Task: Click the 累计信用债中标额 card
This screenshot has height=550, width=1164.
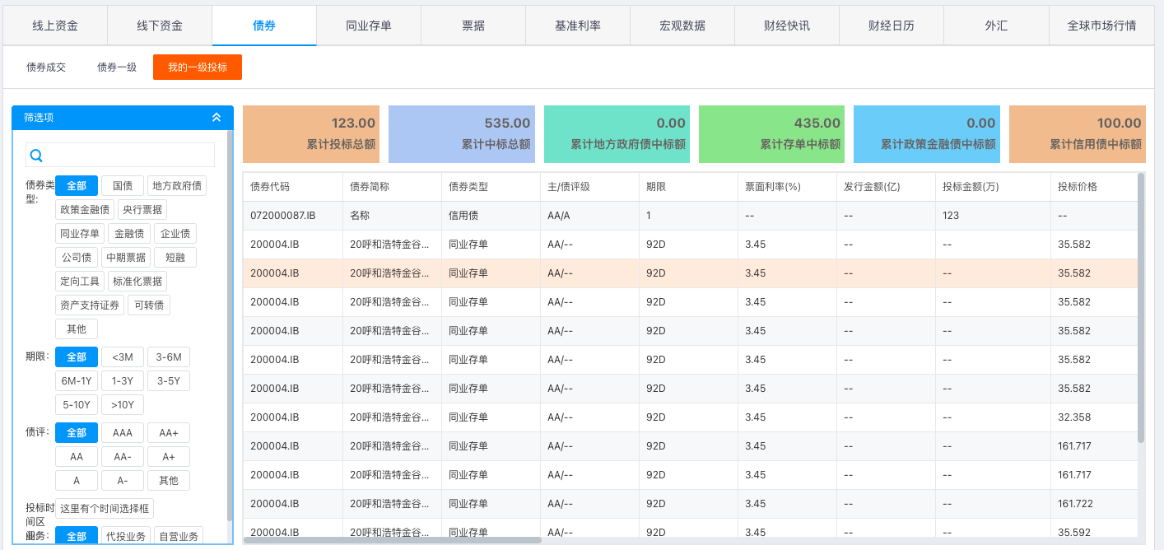Action: point(1078,133)
